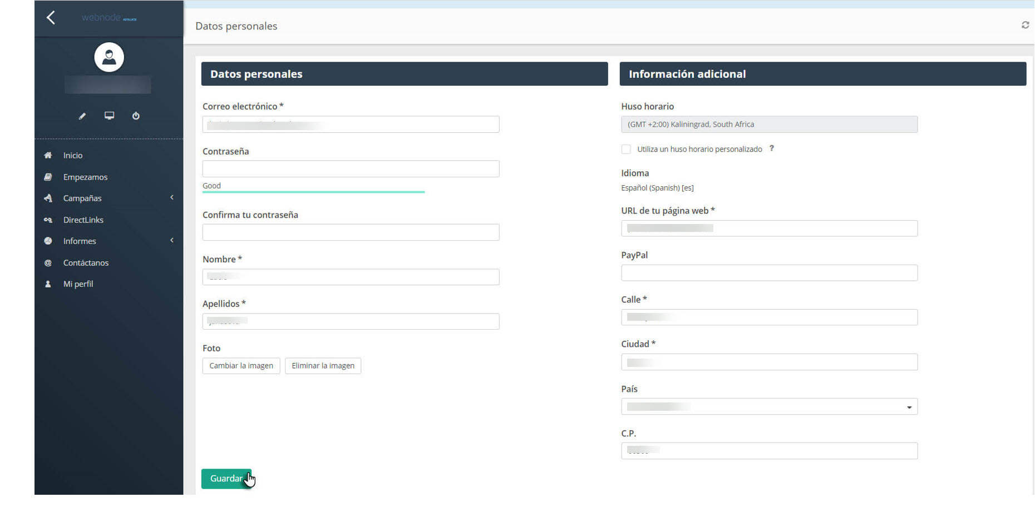Open Contáctanos in the sidebar

(x=86, y=263)
